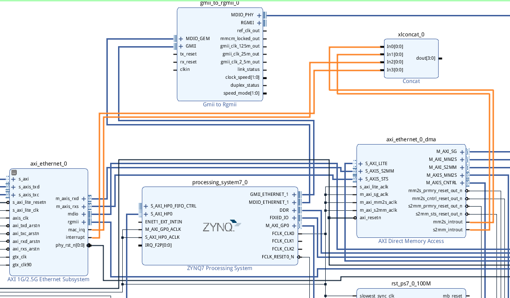The height and width of the screenshot is (298, 510).
Task: Select the processing_system7_0 block title
Action: click(x=220, y=182)
